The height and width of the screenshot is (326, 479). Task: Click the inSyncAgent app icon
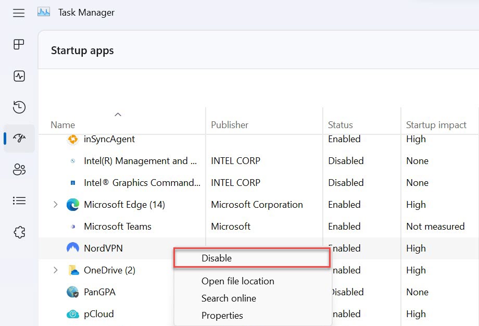coord(73,140)
